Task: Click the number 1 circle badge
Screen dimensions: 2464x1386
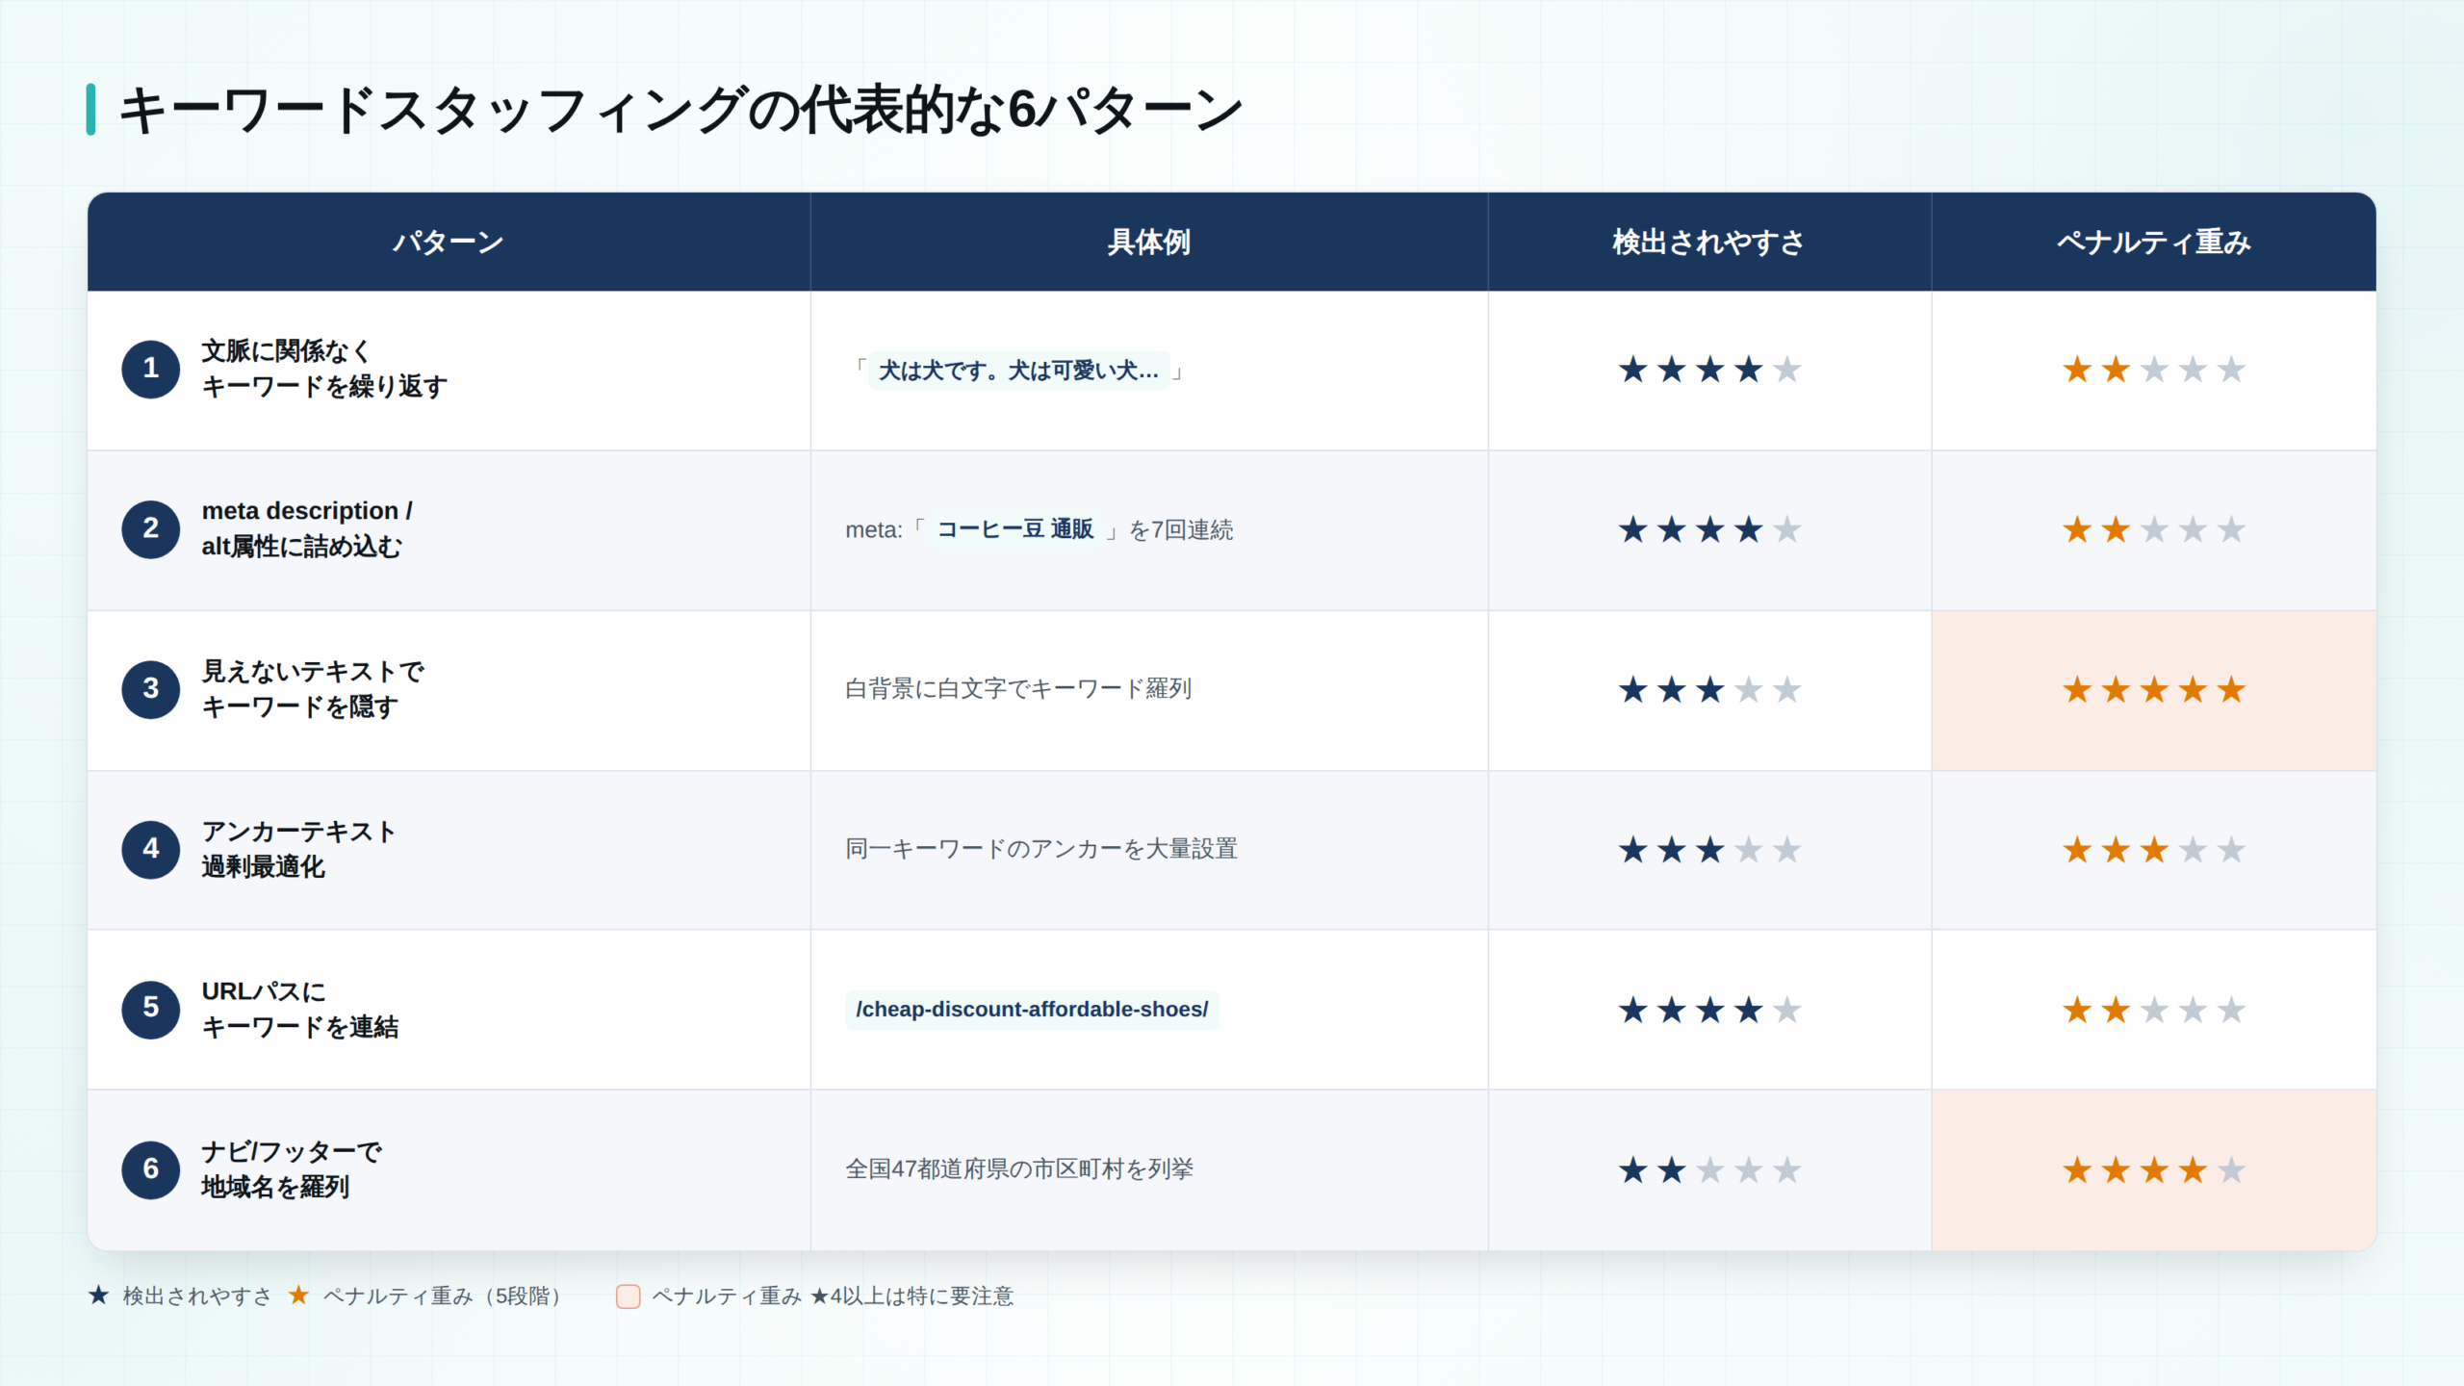Action: coord(151,369)
